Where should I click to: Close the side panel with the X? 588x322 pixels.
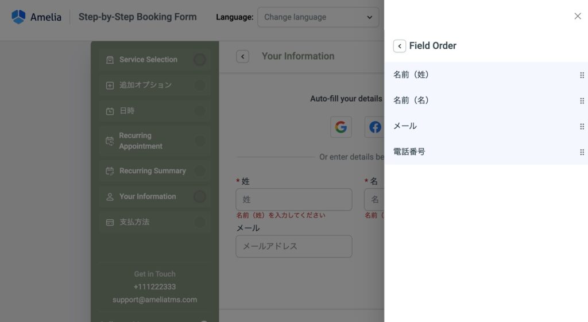[x=578, y=16]
